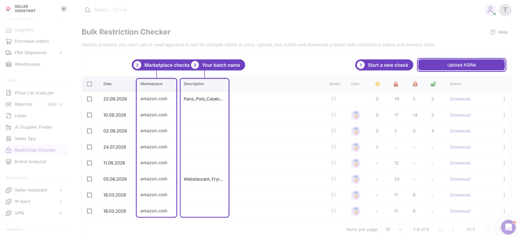
Task: Click the Seller Assistant logo
Action: point(20,9)
